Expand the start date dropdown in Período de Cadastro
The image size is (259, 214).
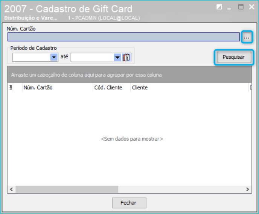[x=54, y=57]
